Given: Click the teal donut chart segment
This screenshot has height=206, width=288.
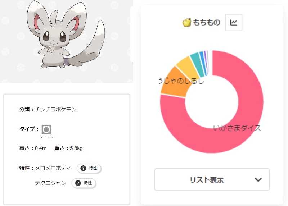Looking at the screenshot, I should tap(195, 59).
